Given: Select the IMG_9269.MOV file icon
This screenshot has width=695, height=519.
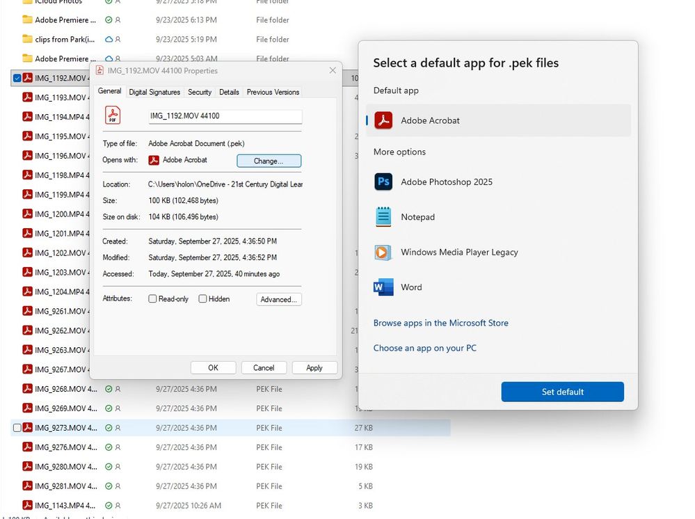Looking at the screenshot, I should (x=28, y=408).
